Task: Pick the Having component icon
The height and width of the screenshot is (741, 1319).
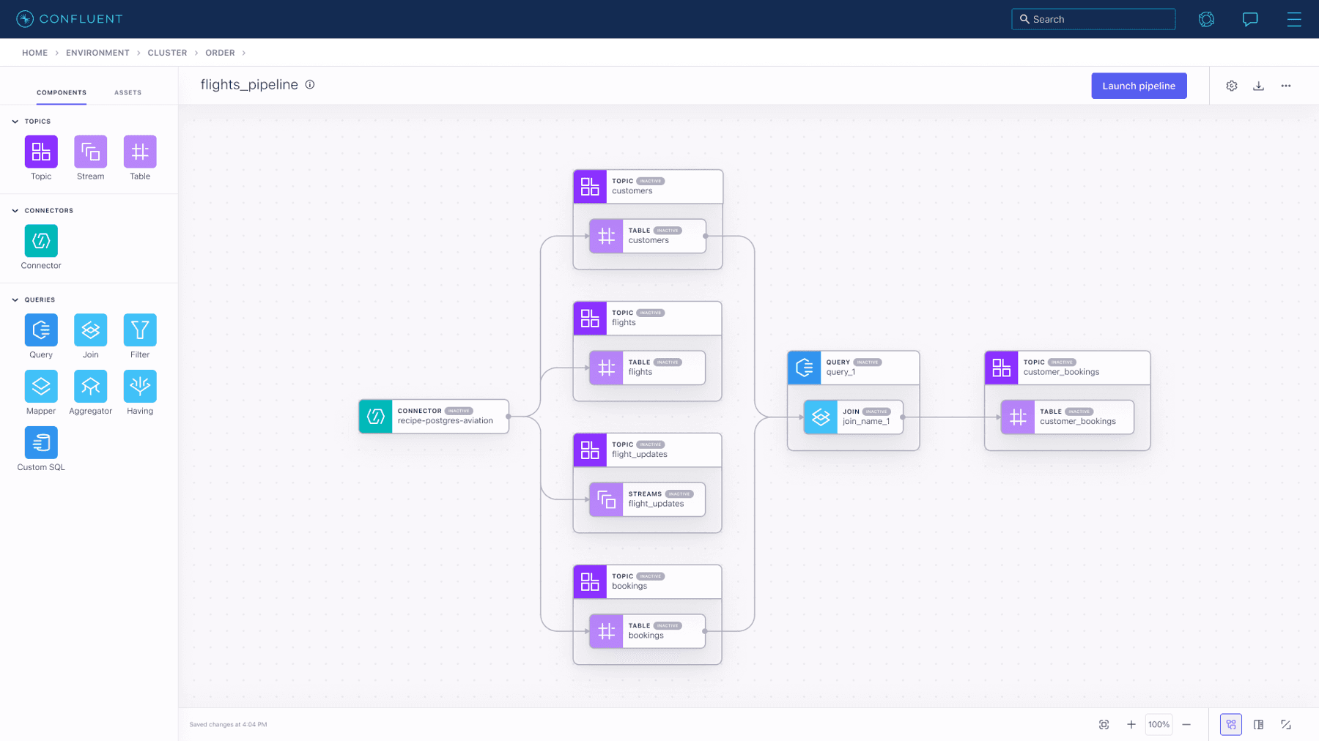Action: point(140,386)
